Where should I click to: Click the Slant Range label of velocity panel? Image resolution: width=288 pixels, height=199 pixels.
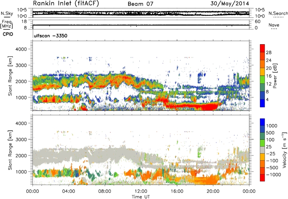point(10,150)
